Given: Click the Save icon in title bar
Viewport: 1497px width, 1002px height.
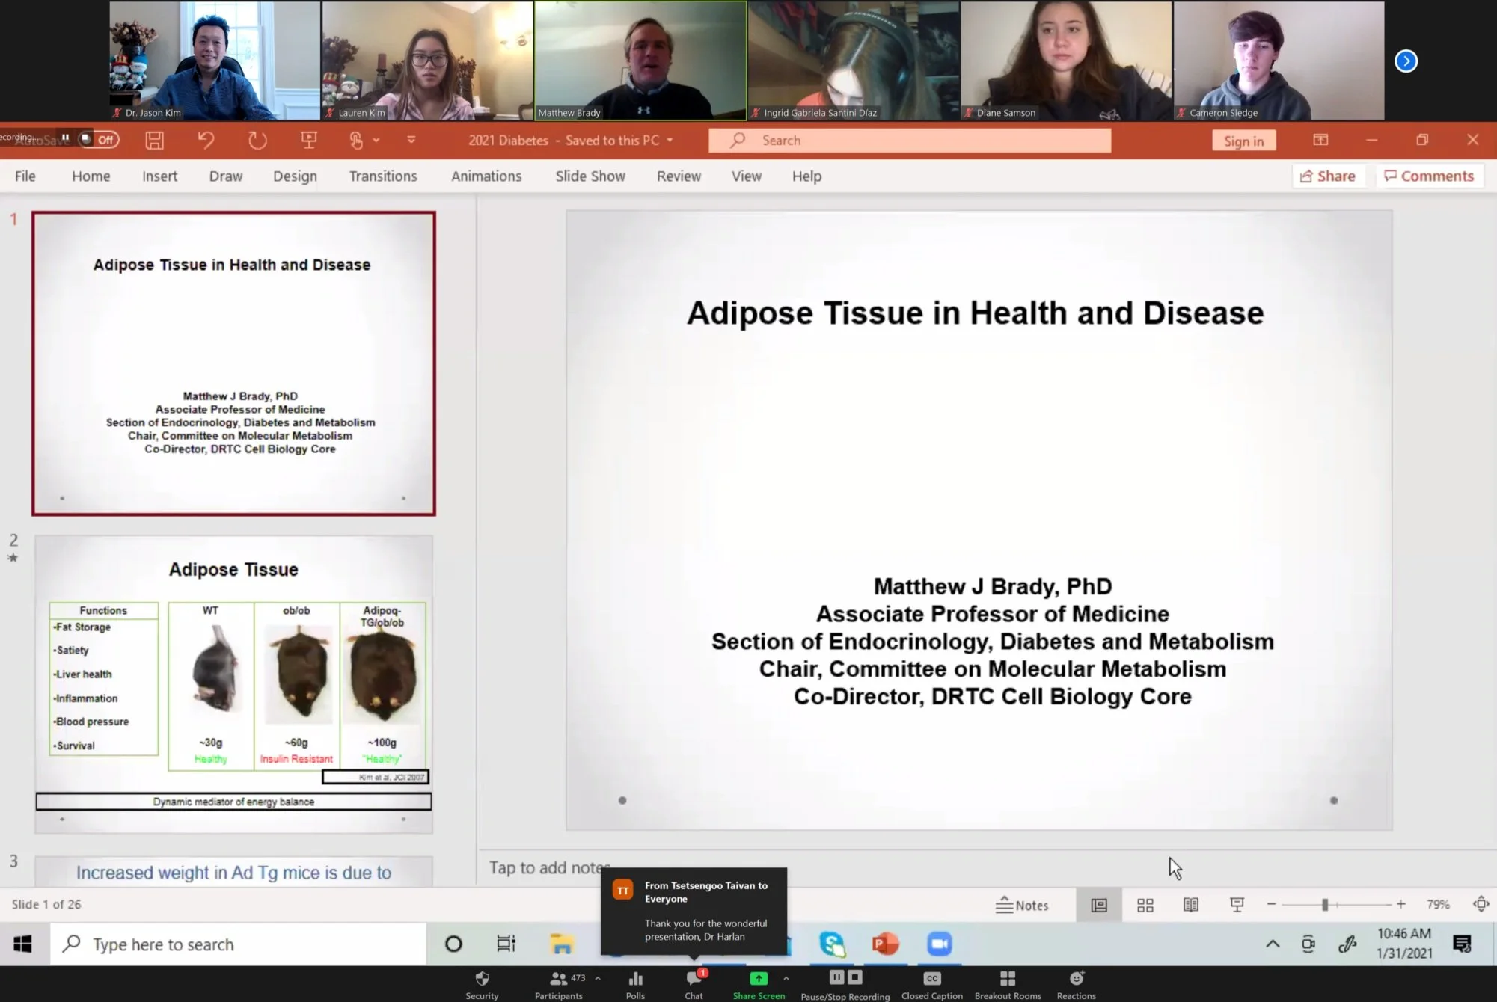Looking at the screenshot, I should (x=154, y=140).
